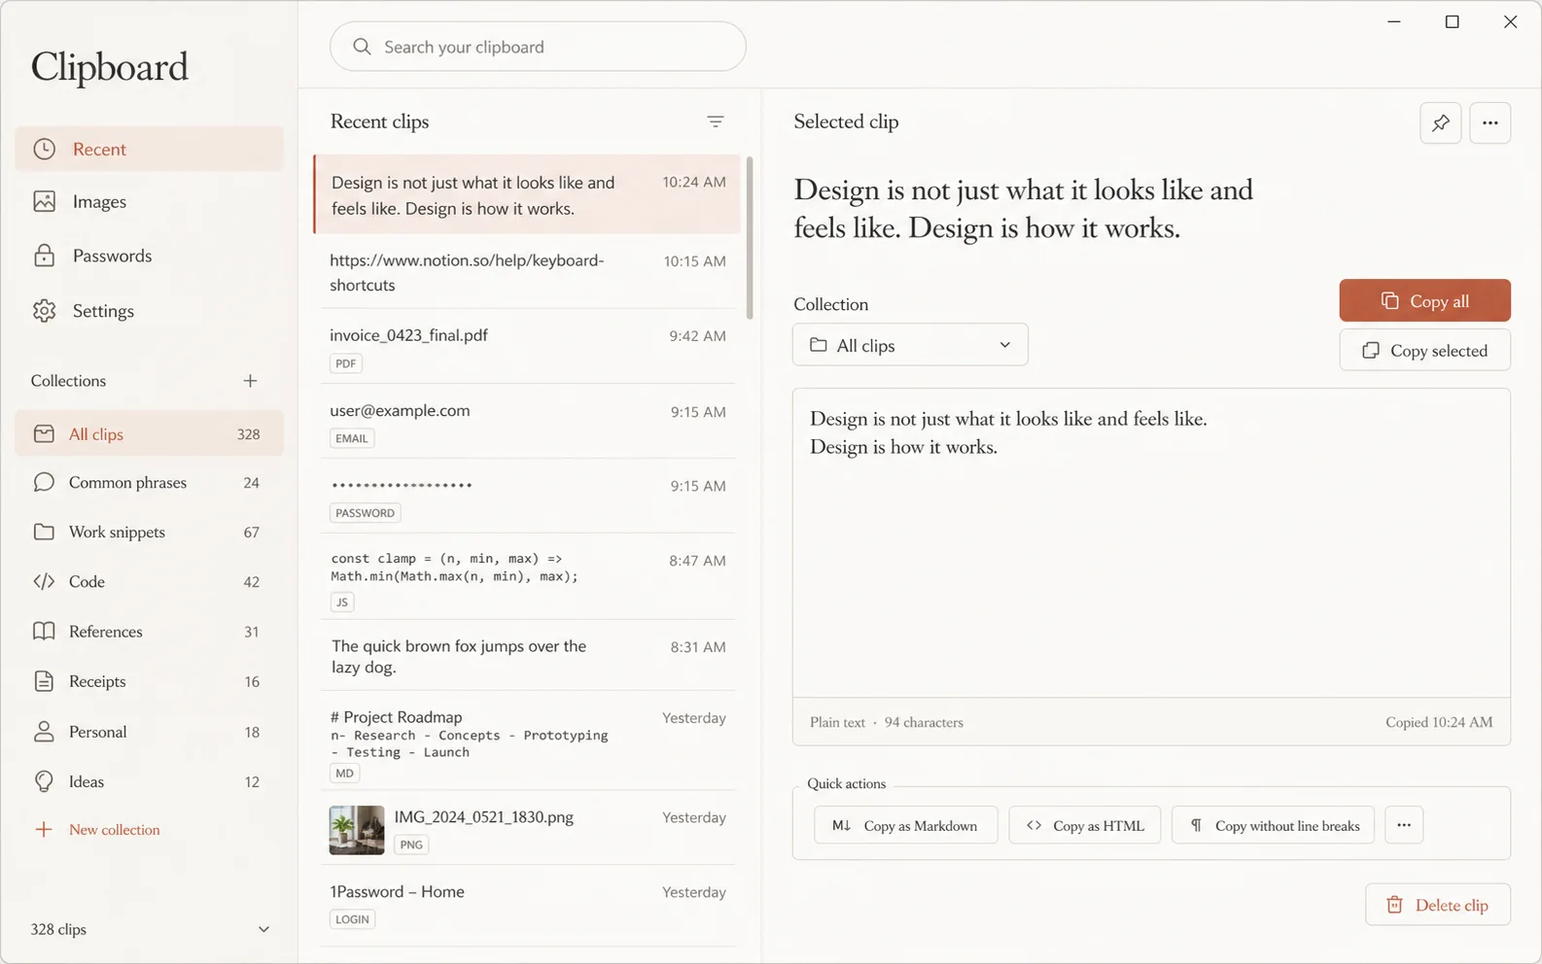Open the Code collection

point(149,582)
